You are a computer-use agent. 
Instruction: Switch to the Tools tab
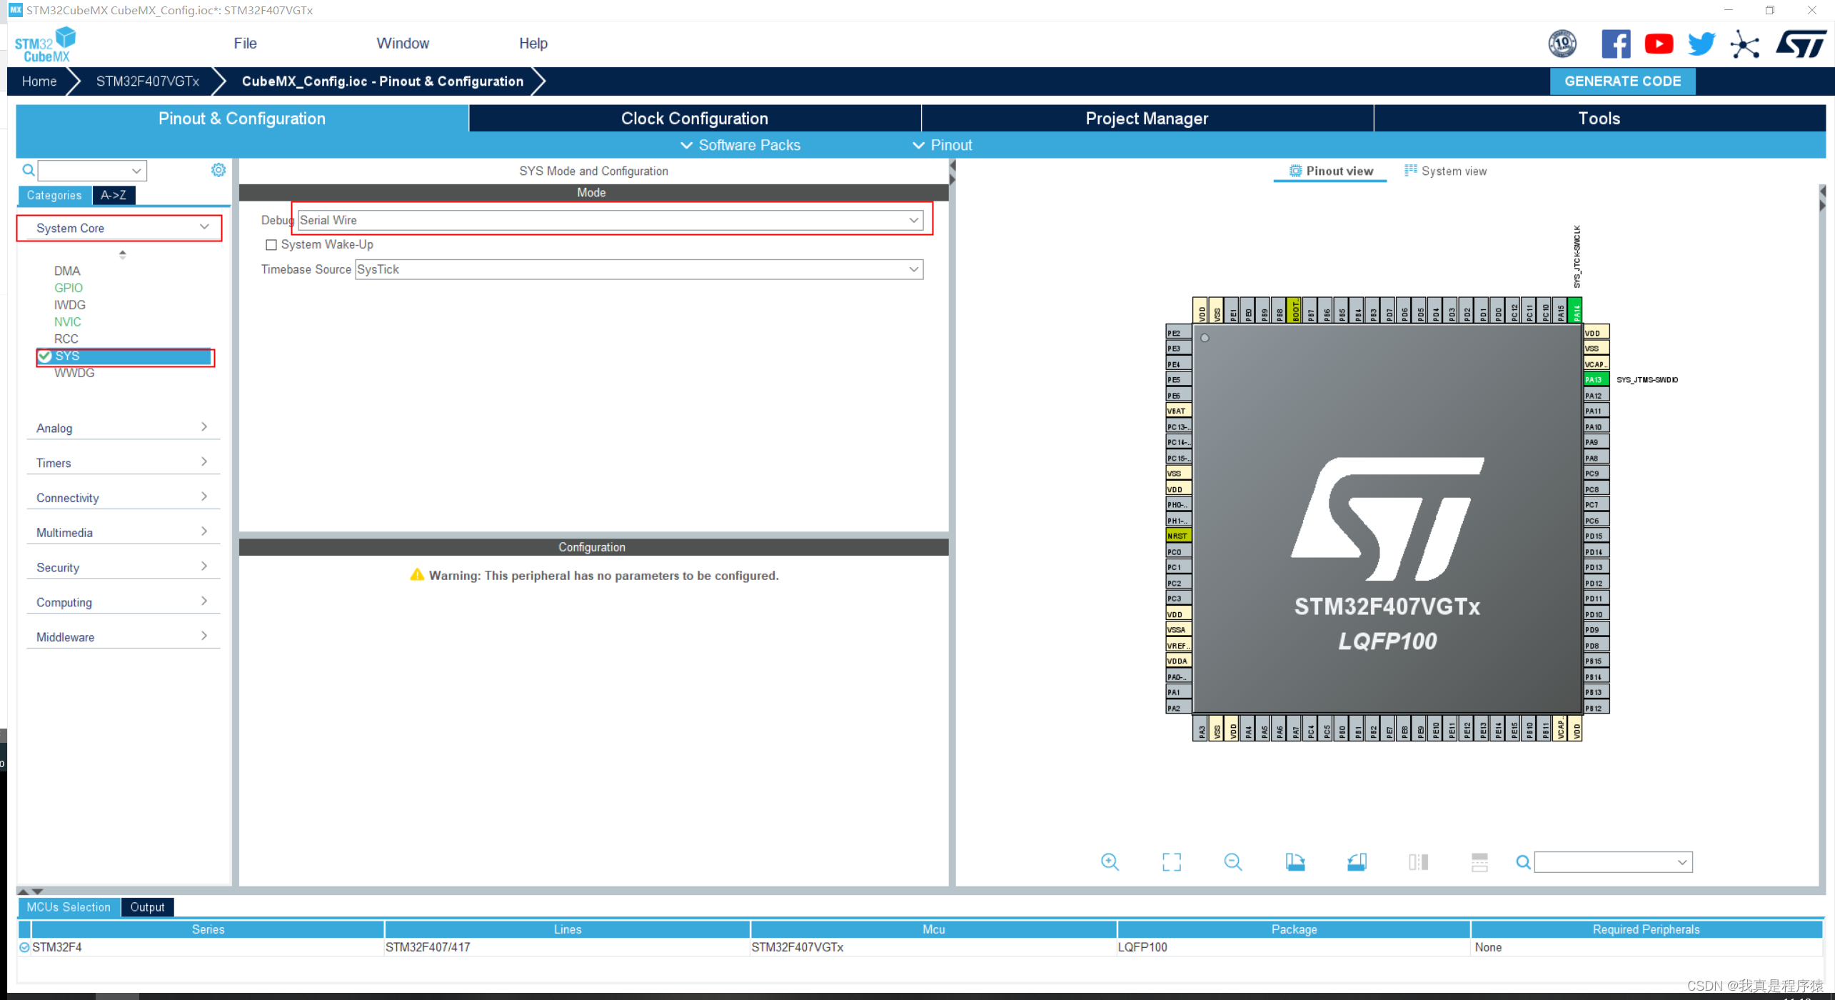(1599, 119)
